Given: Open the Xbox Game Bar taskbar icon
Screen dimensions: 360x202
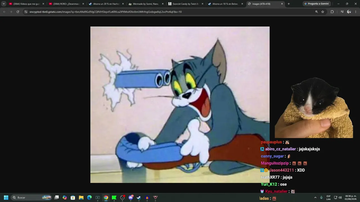Looking at the screenshot, I should (x=98, y=198).
